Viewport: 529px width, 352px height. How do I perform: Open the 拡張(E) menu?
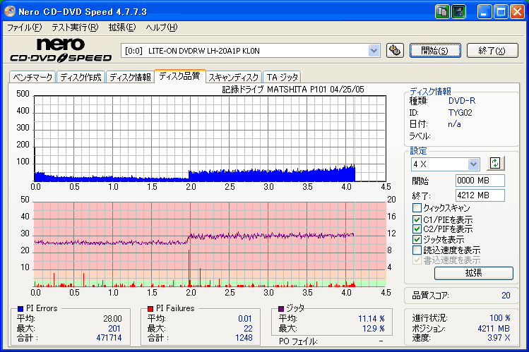122,28
